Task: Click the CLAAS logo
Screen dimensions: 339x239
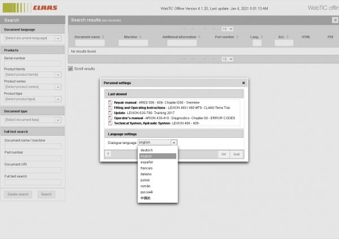Action: click(30, 8)
